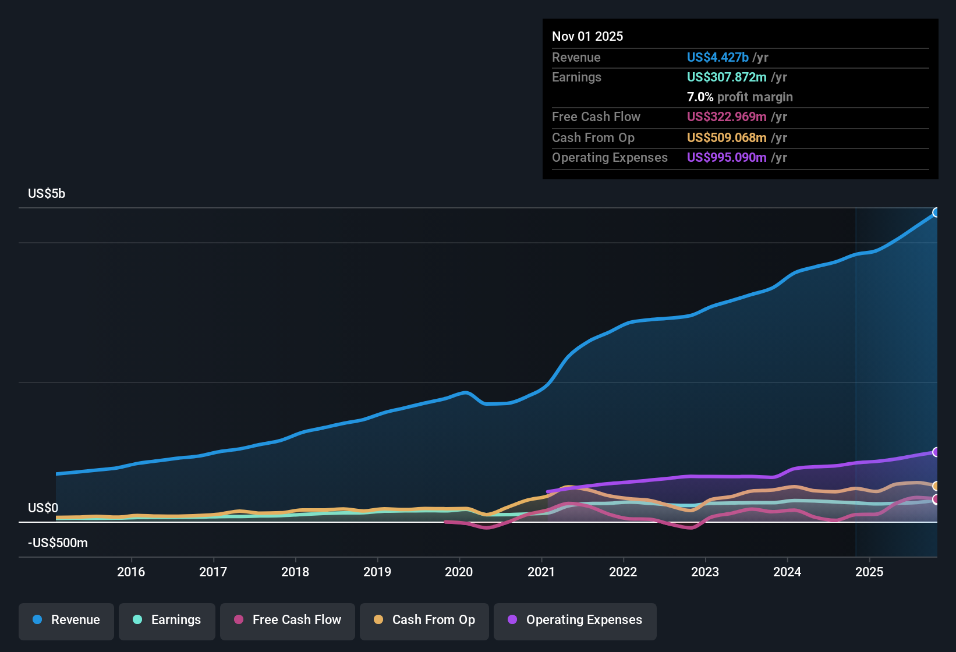Click the purple Operating Expenses legend dot
This screenshot has width=956, height=652.
[x=511, y=620]
